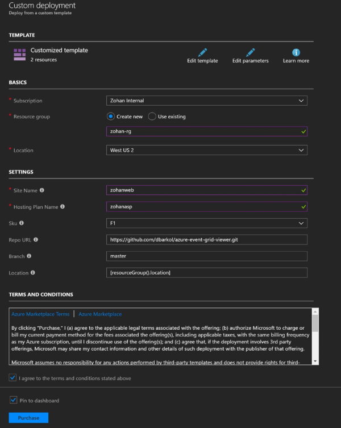Select the Create new resource group option
Screen dimensions: 341x428
point(111,117)
